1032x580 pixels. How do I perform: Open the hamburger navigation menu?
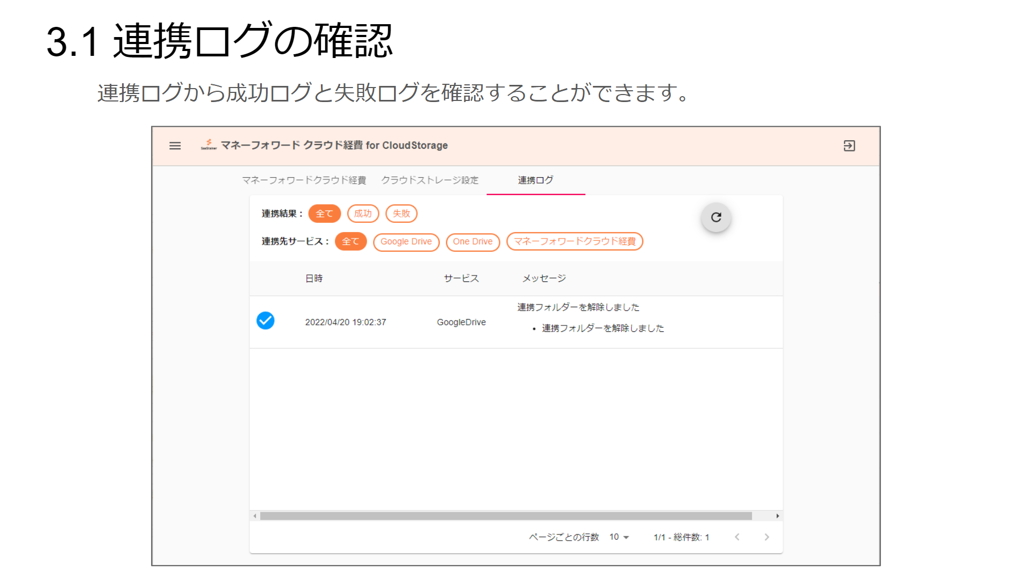175,146
